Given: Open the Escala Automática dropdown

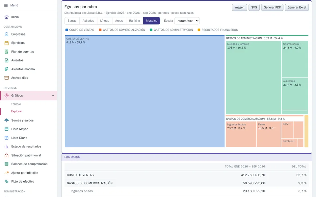Looking at the screenshot, I should (187, 21).
